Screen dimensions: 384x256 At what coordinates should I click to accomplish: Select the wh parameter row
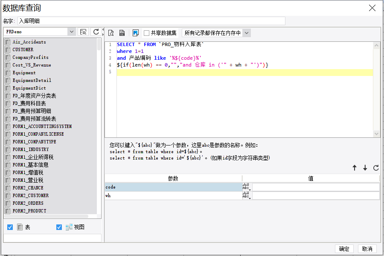click(x=174, y=195)
